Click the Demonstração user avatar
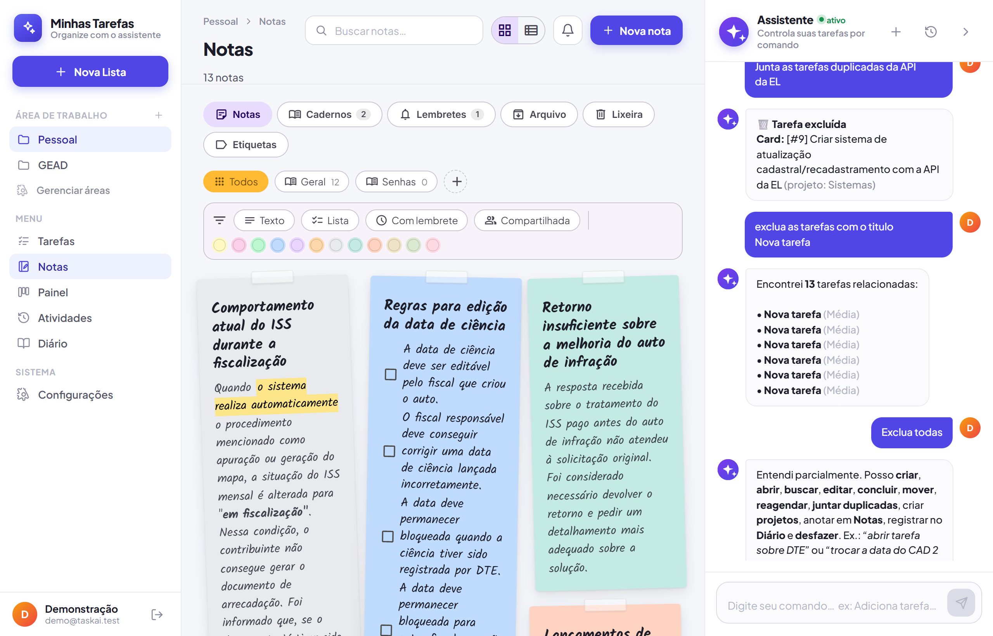 point(25,615)
